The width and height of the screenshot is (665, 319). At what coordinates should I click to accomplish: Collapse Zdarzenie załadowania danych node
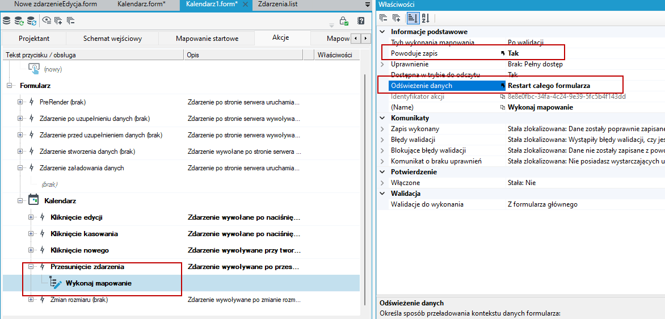click(20, 168)
